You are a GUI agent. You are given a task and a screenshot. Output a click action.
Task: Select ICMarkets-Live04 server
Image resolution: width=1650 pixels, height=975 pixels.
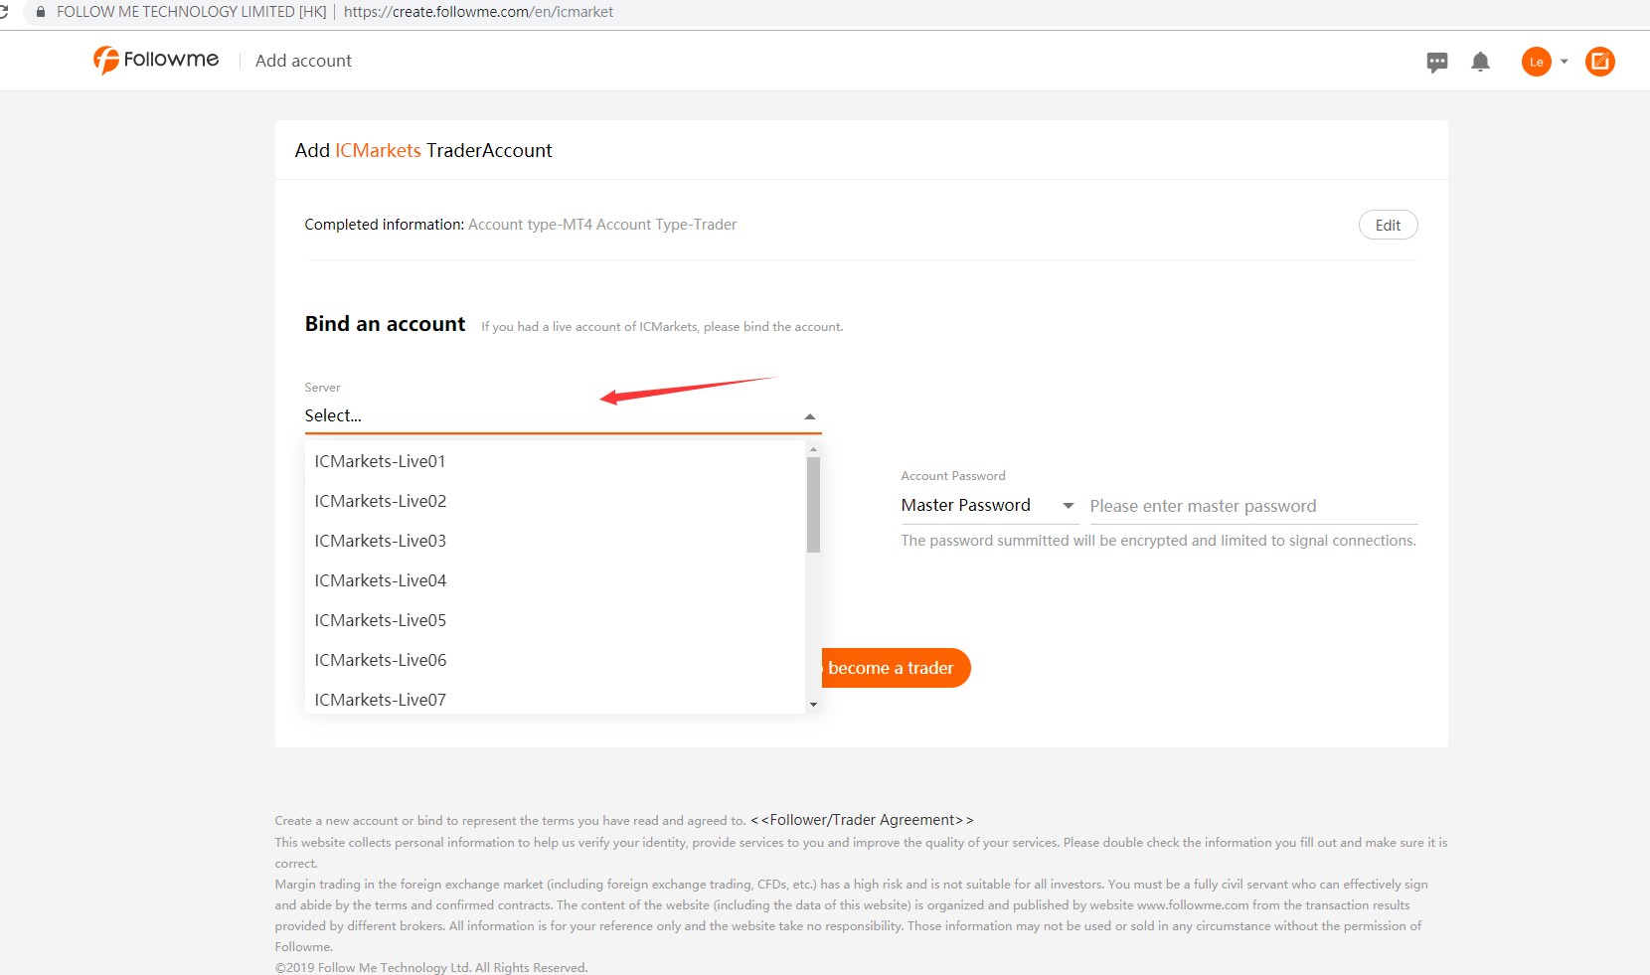point(555,580)
